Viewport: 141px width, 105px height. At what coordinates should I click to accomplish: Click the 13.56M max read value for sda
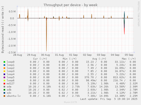(x=120, y=87)
